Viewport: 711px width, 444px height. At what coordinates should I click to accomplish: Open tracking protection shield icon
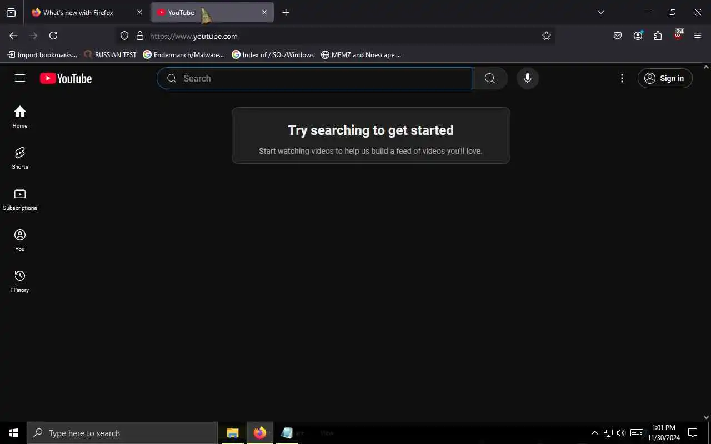click(124, 36)
